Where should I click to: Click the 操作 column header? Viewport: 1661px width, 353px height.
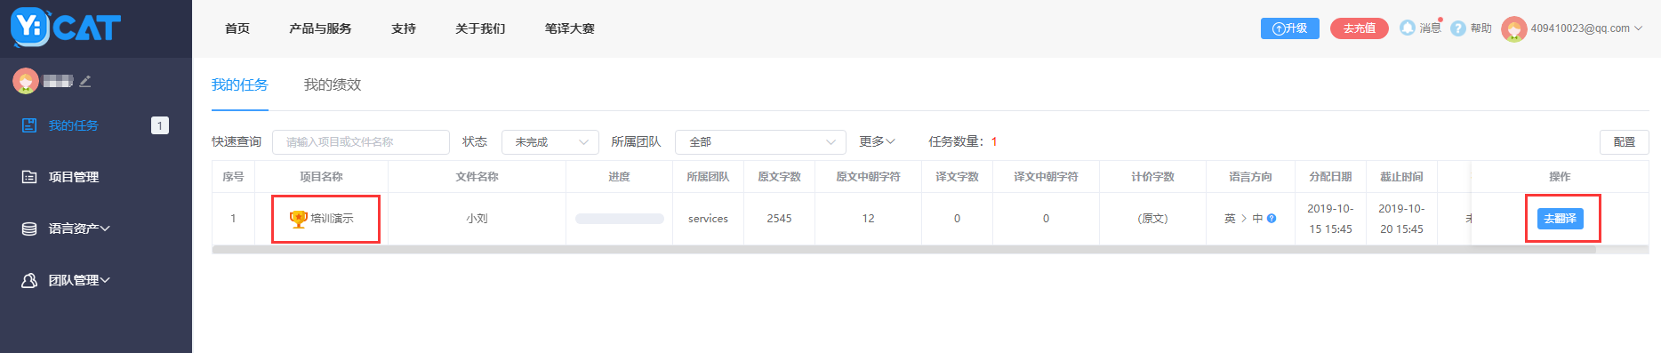click(x=1561, y=177)
